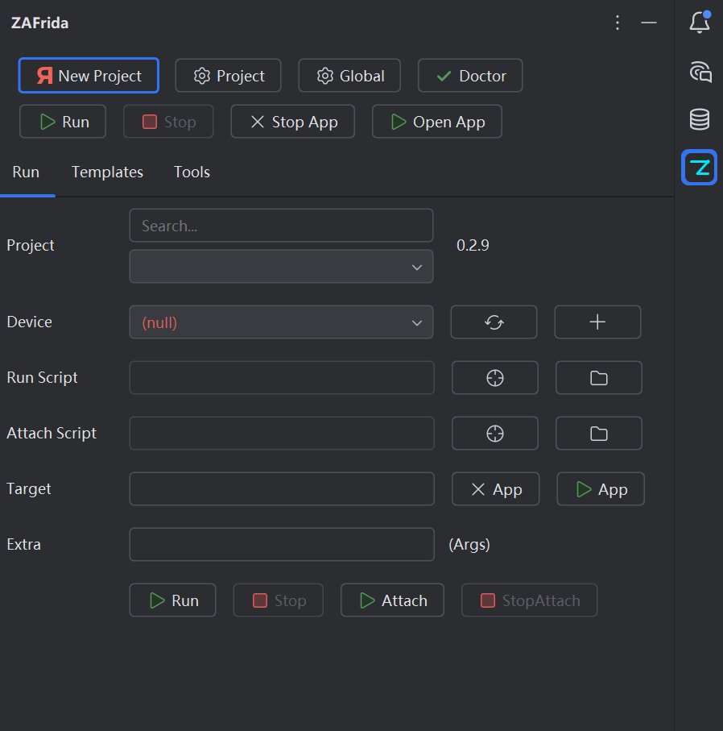Switch to the Tools tab
The width and height of the screenshot is (723, 731).
(192, 172)
